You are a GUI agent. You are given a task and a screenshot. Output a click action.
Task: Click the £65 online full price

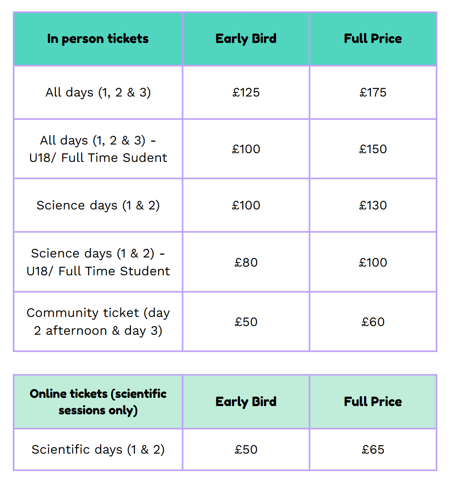point(373,450)
